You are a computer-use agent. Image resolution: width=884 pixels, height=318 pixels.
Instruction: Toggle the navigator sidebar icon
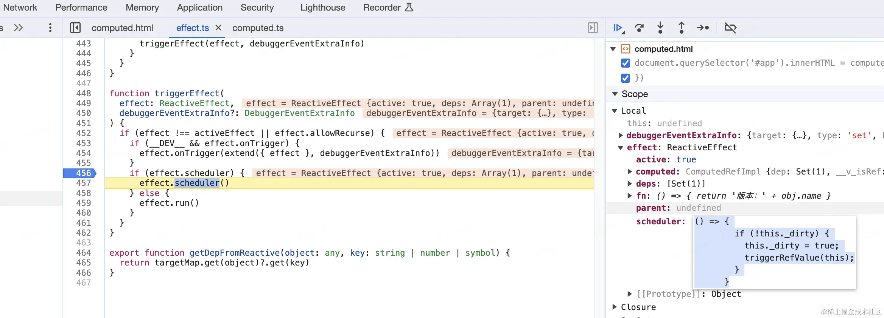(x=75, y=28)
